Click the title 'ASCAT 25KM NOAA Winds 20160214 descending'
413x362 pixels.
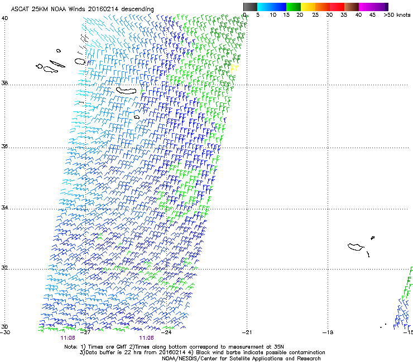tap(82, 9)
